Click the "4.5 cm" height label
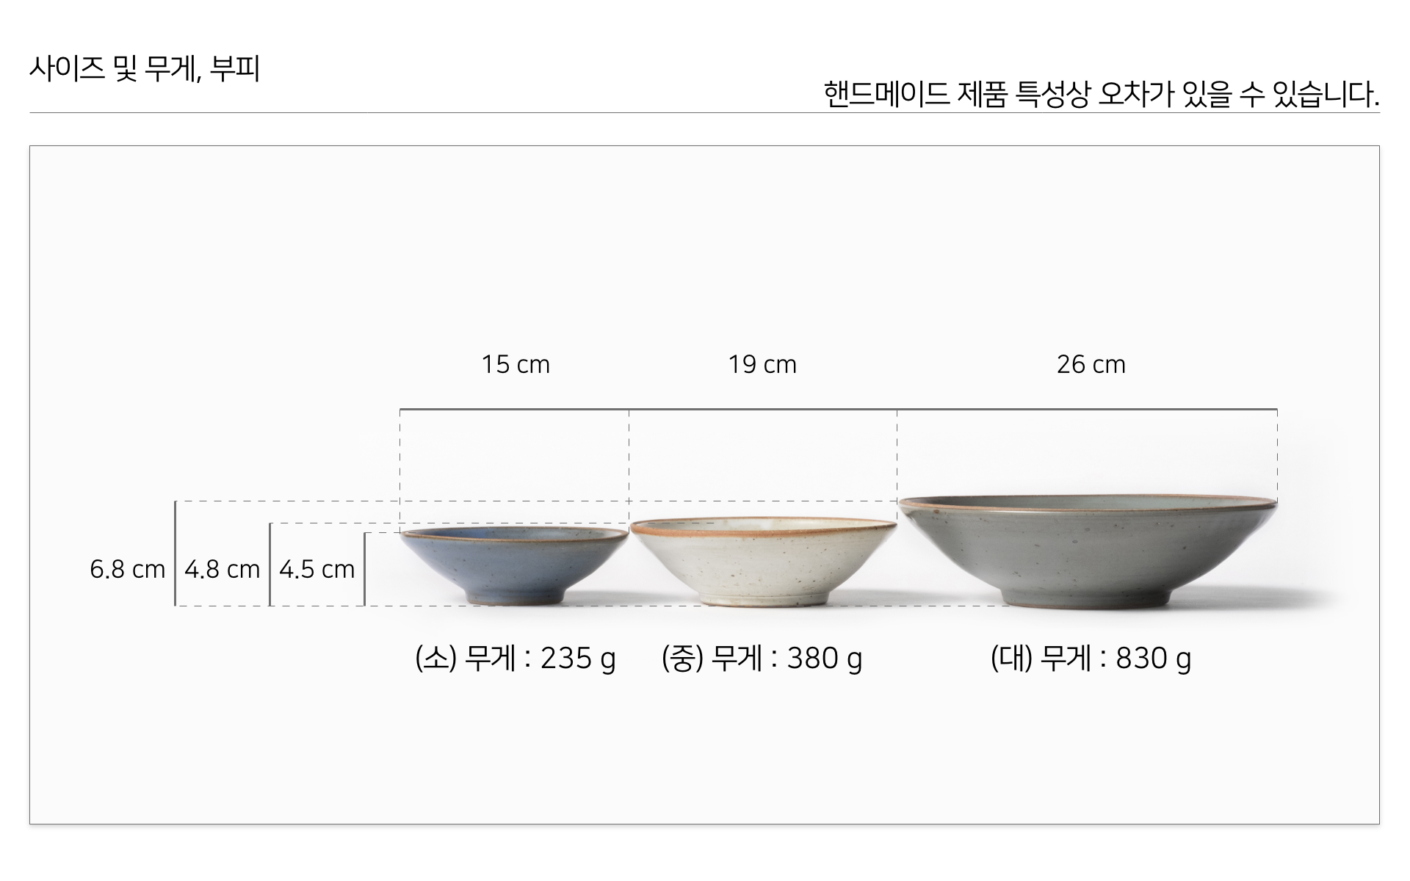This screenshot has height=881, width=1410. pos(317,569)
